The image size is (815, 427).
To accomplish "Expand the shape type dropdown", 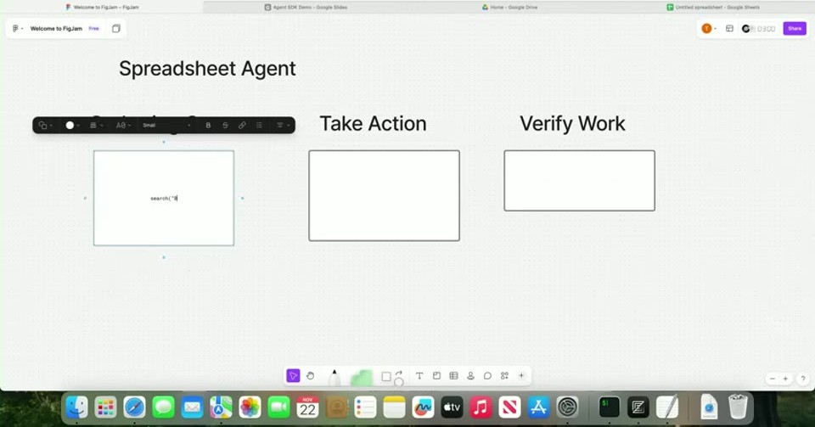I will (x=46, y=125).
